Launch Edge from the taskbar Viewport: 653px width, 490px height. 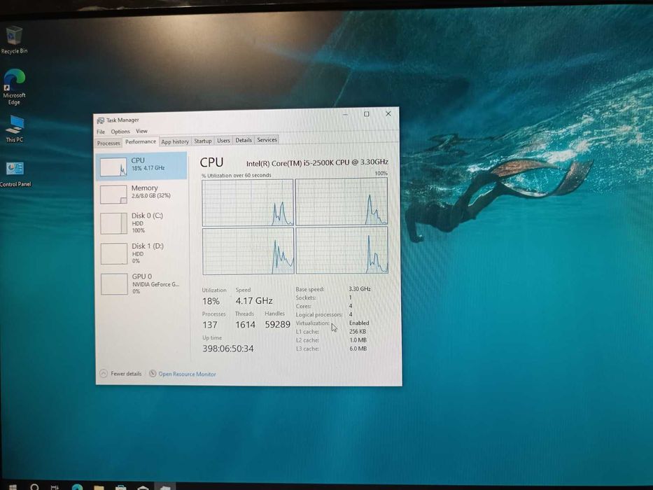coord(77,486)
